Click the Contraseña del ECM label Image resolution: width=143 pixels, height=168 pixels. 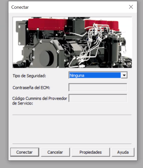click(31, 88)
